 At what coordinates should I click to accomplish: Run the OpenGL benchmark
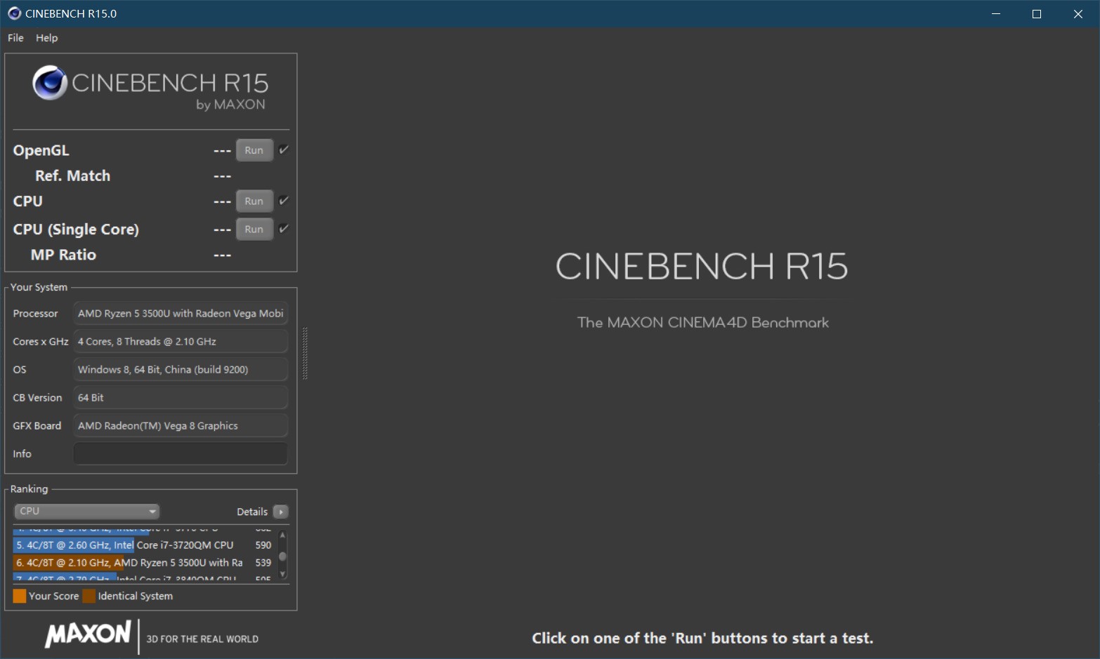pos(254,149)
